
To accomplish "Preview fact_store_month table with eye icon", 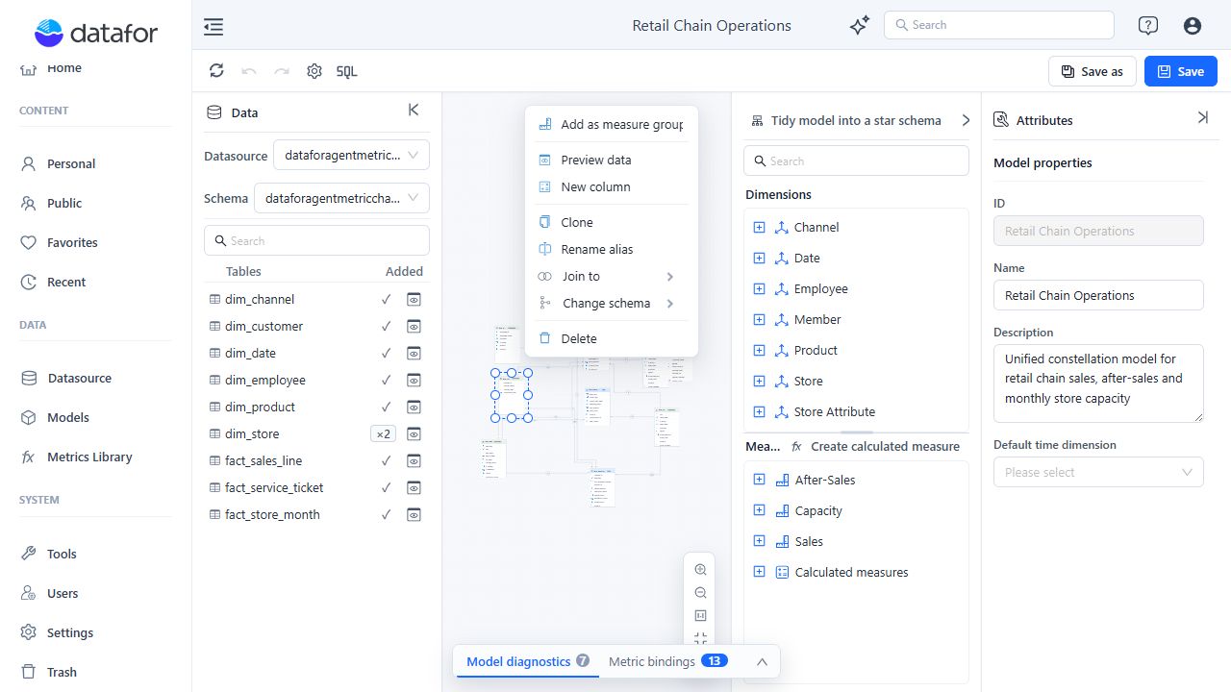I will click(x=414, y=514).
